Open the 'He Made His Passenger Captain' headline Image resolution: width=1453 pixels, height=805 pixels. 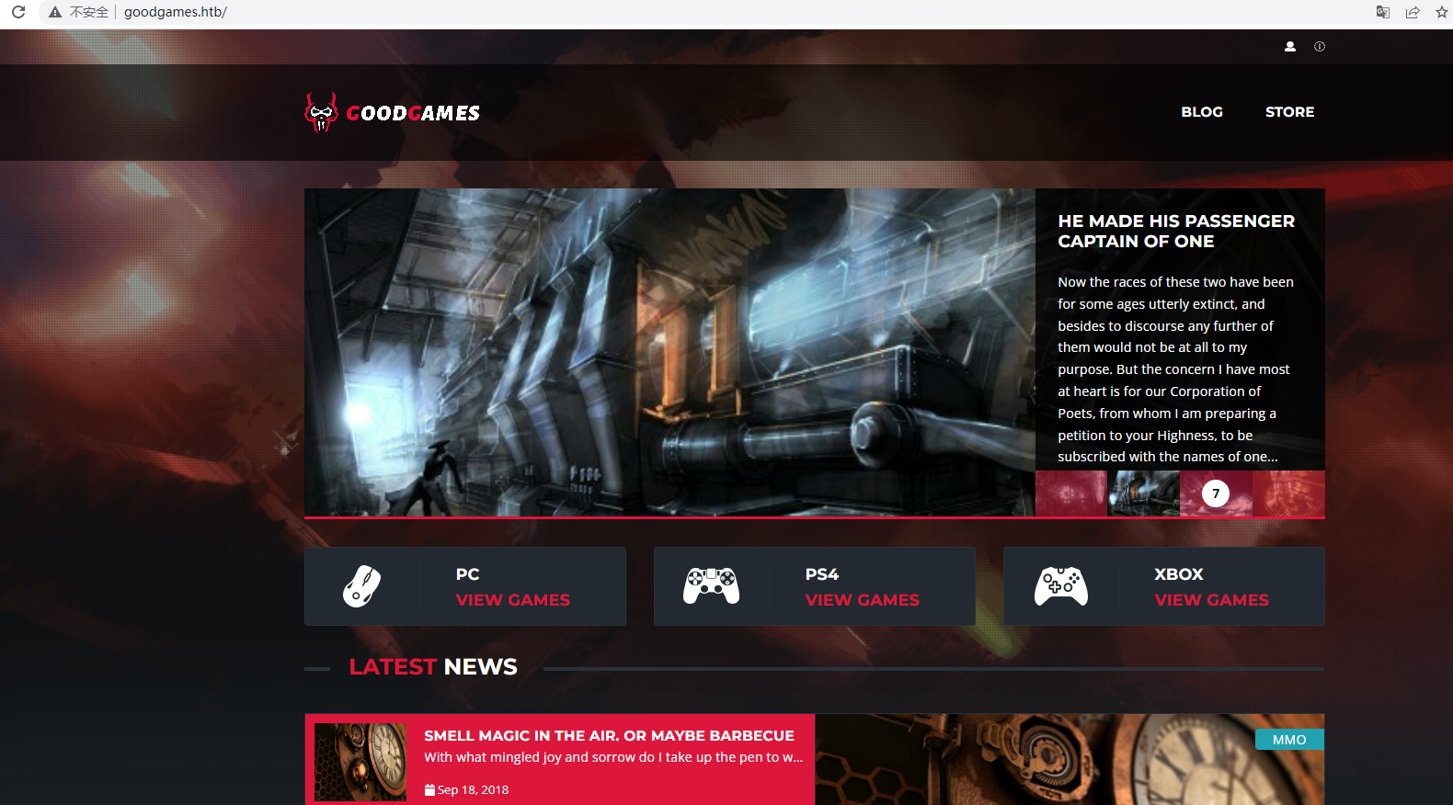(1176, 231)
